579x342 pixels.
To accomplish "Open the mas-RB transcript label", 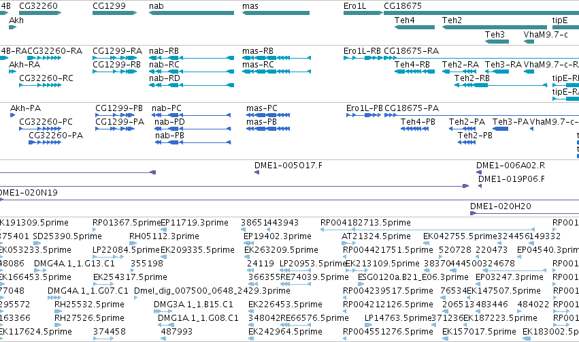I will [258, 50].
